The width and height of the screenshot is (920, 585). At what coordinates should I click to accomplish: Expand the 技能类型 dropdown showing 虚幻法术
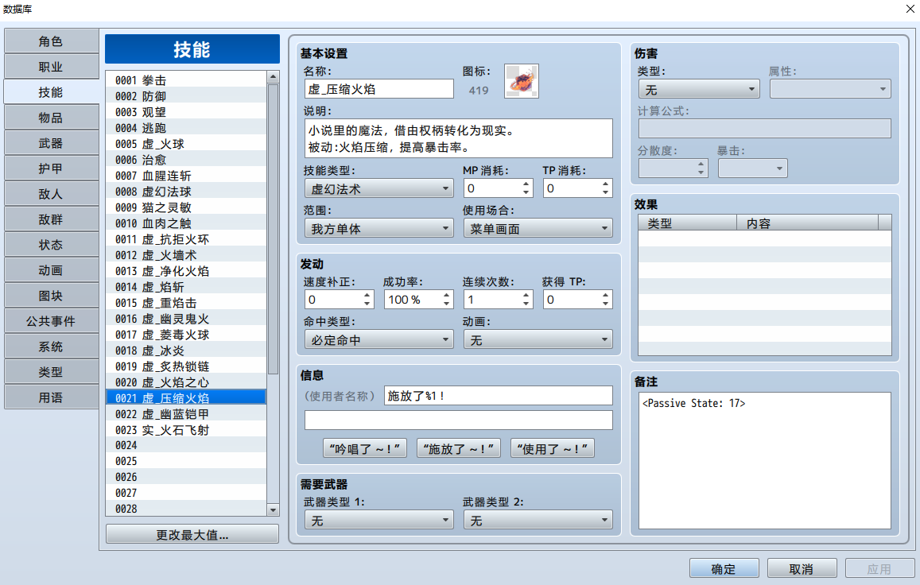click(379, 189)
